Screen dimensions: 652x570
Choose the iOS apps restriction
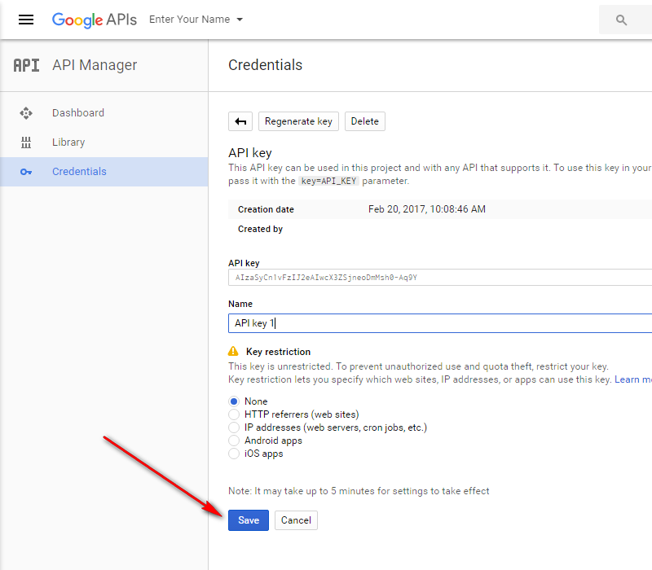click(234, 454)
